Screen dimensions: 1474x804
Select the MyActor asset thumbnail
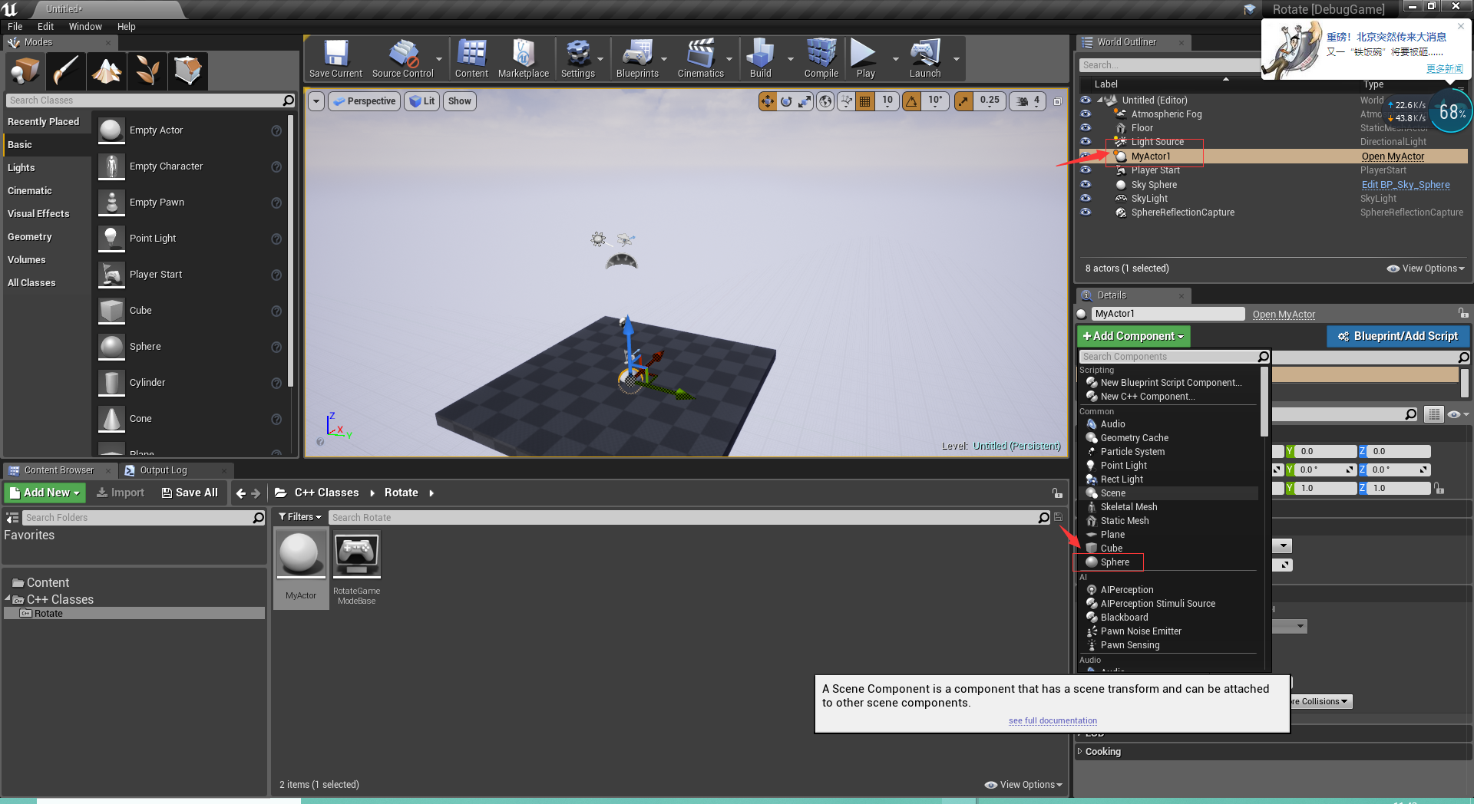pos(301,553)
